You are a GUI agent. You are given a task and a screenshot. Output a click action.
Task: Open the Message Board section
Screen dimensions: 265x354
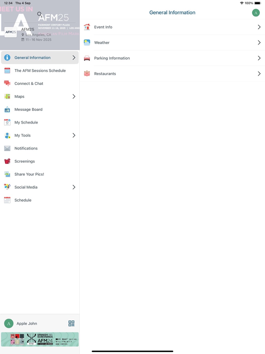click(x=40, y=109)
